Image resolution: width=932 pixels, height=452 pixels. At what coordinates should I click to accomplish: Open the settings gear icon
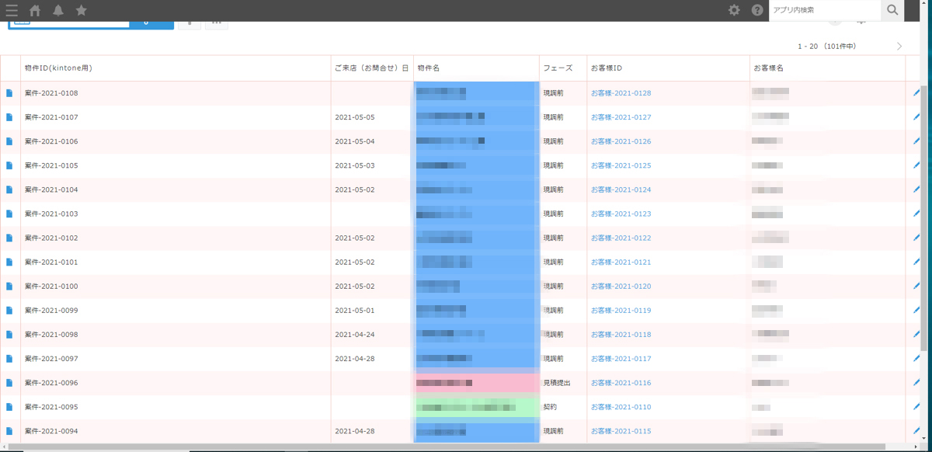click(734, 10)
